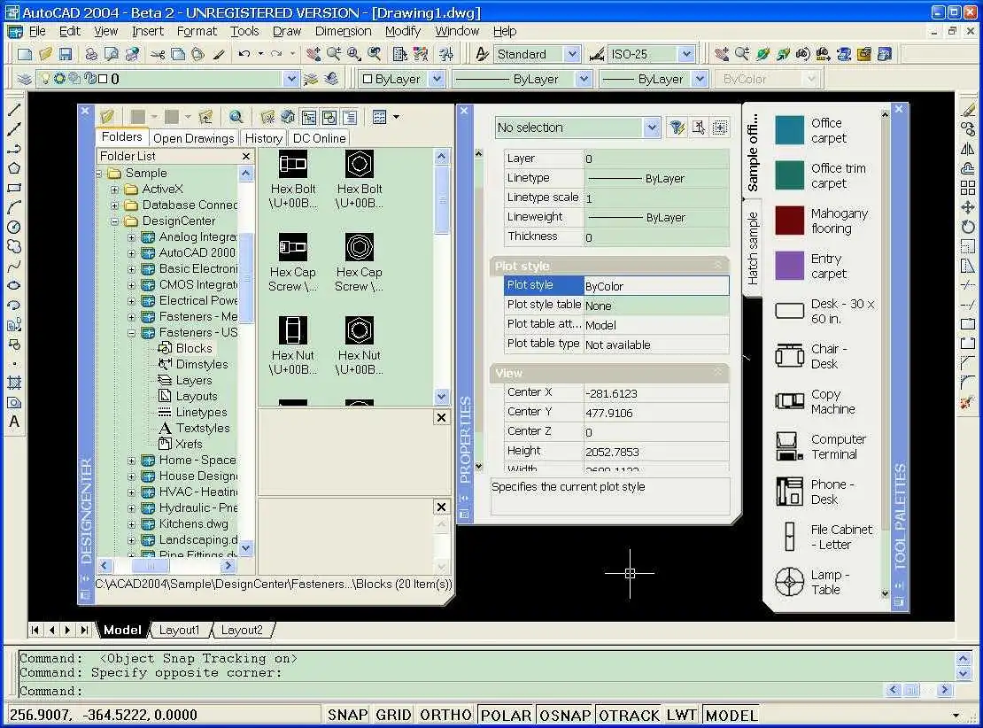
Task: Toggle SNAP mode in status bar
Action: click(x=347, y=715)
